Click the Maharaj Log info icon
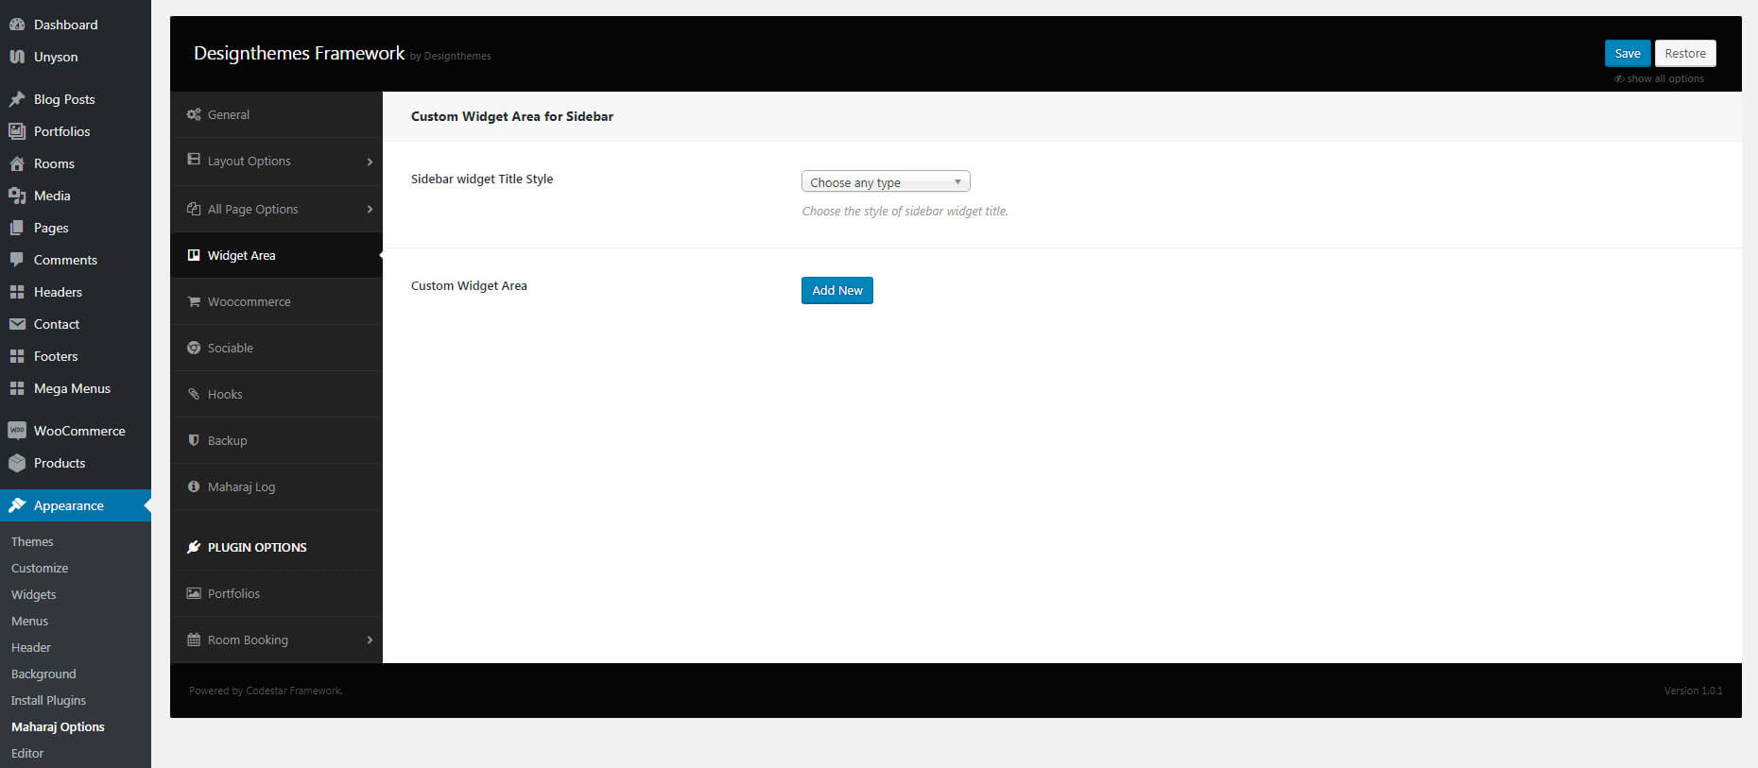The image size is (1758, 768). [194, 486]
